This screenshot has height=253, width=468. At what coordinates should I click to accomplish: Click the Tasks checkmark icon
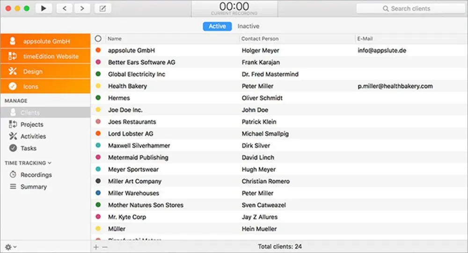point(13,148)
